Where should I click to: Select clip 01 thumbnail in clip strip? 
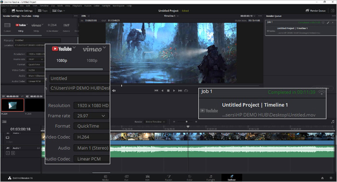tap(13, 105)
